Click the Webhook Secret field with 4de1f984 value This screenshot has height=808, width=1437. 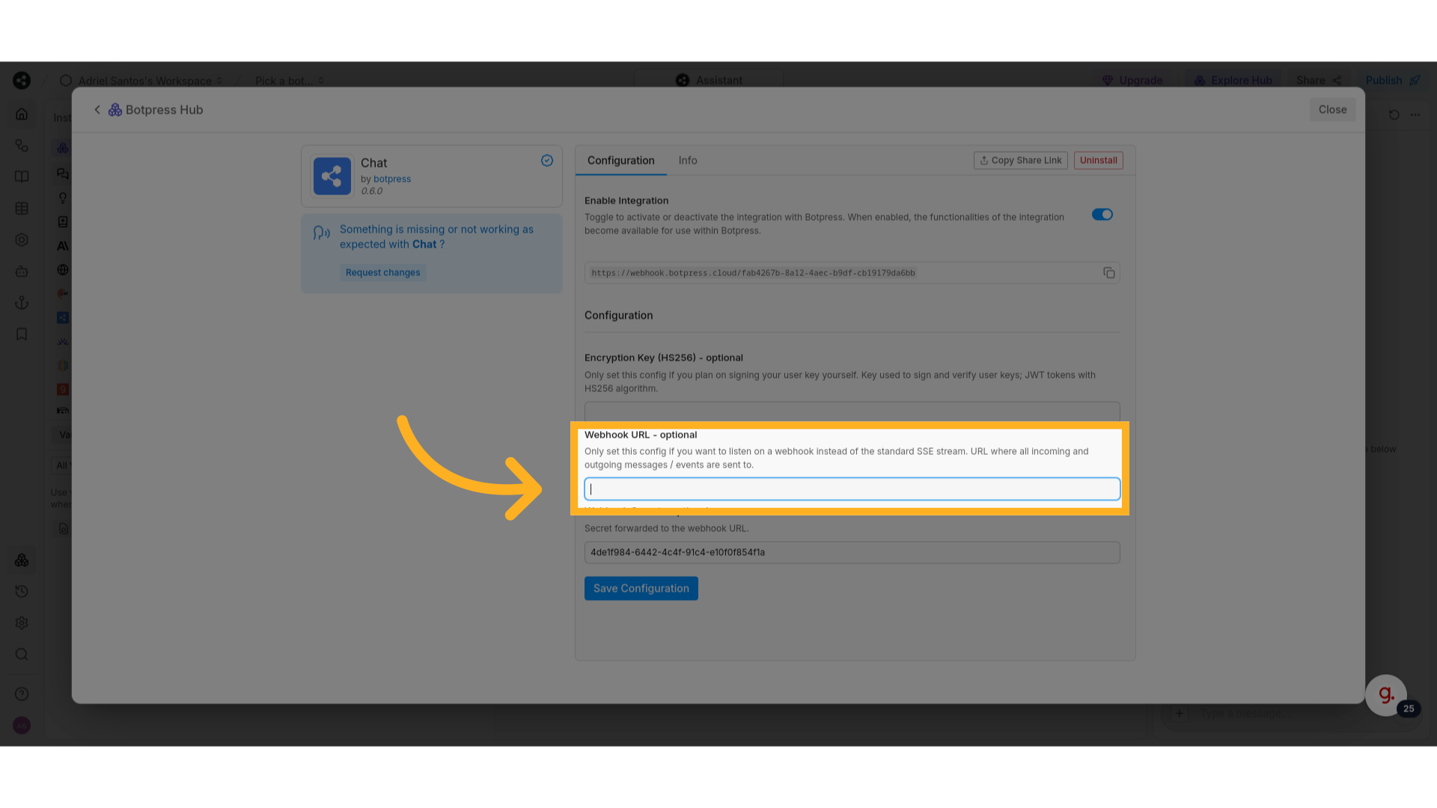[x=852, y=552]
